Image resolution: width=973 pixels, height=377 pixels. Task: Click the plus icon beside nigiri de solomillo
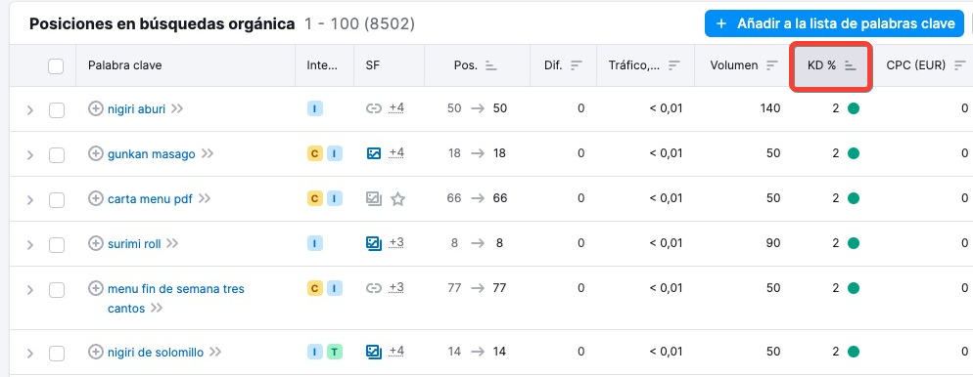point(96,353)
